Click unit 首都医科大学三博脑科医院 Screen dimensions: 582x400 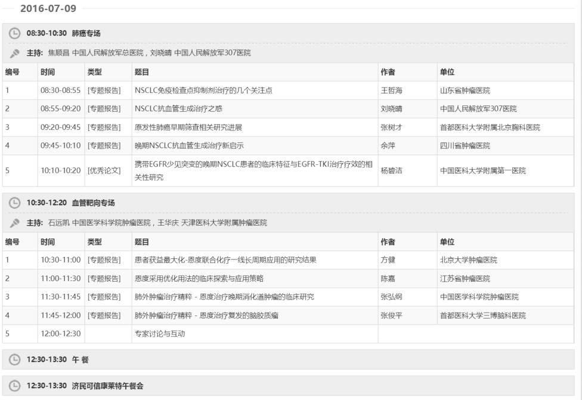point(483,315)
